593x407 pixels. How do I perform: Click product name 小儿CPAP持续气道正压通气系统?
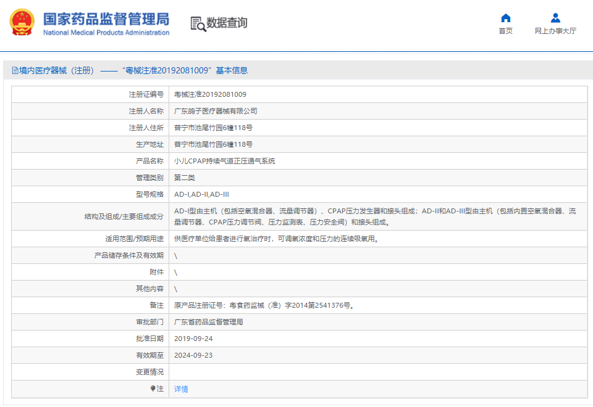(224, 161)
